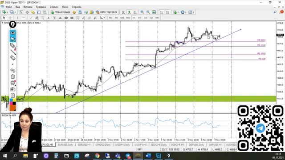Select the equidistant channel tool
The height and width of the screenshot is (160, 285).
pos(37,18)
